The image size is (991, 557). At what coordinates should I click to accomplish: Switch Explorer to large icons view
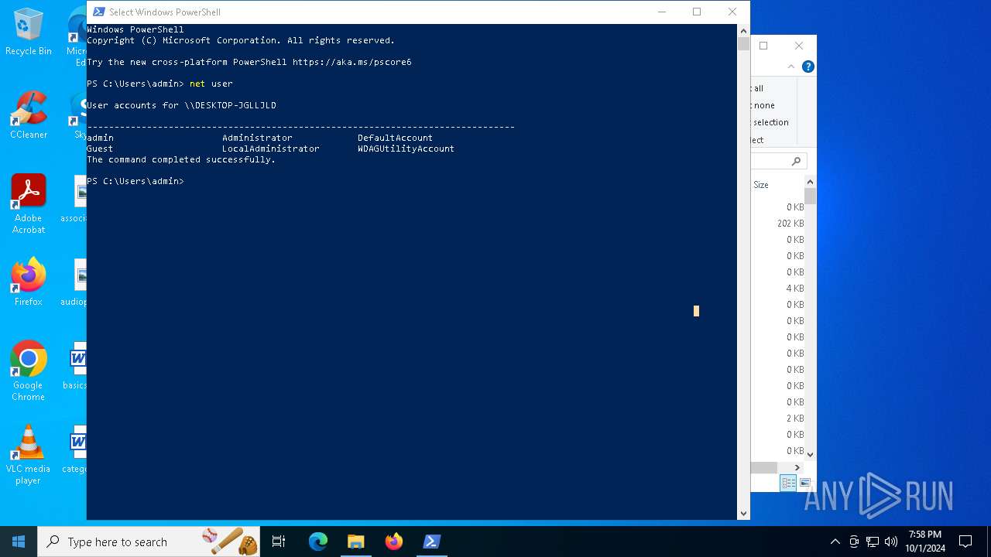tap(805, 483)
